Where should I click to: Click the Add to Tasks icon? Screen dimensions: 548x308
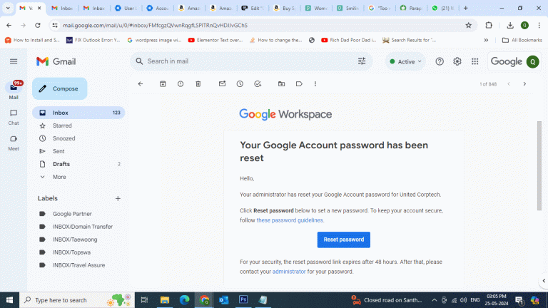tap(258, 84)
